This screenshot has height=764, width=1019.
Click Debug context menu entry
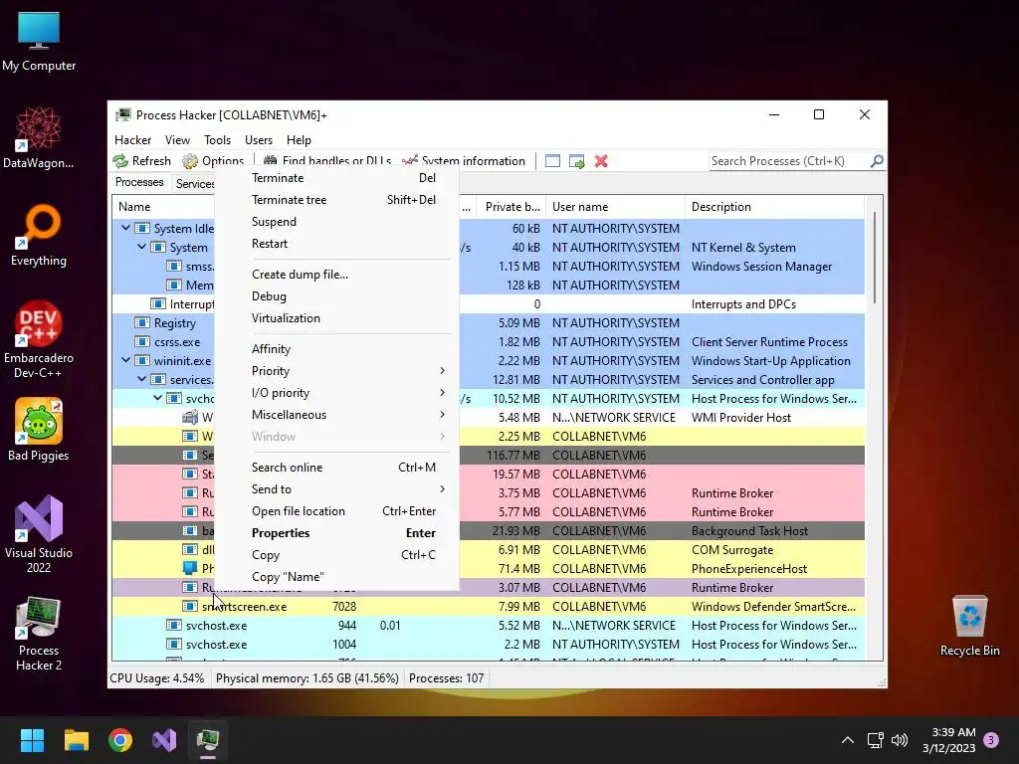tap(336, 296)
